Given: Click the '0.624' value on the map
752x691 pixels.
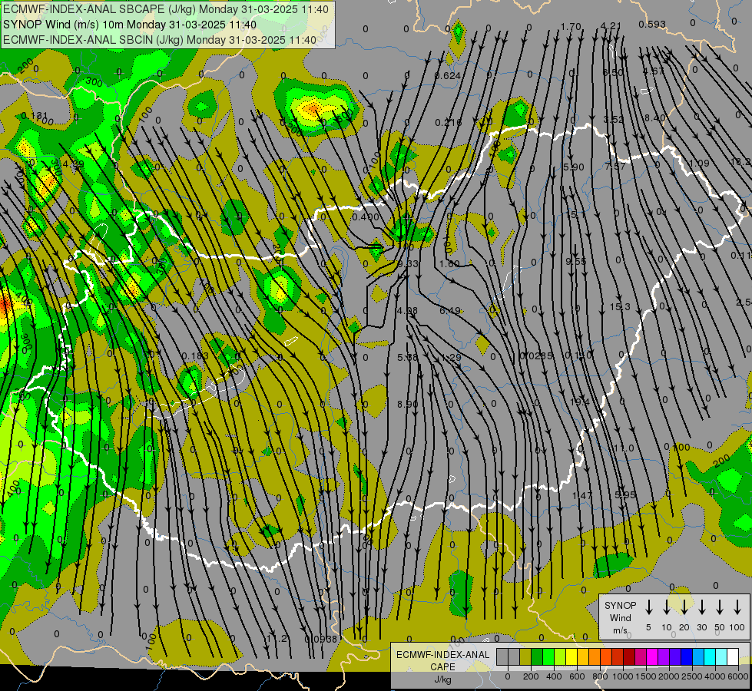Looking at the screenshot, I should (x=448, y=75).
